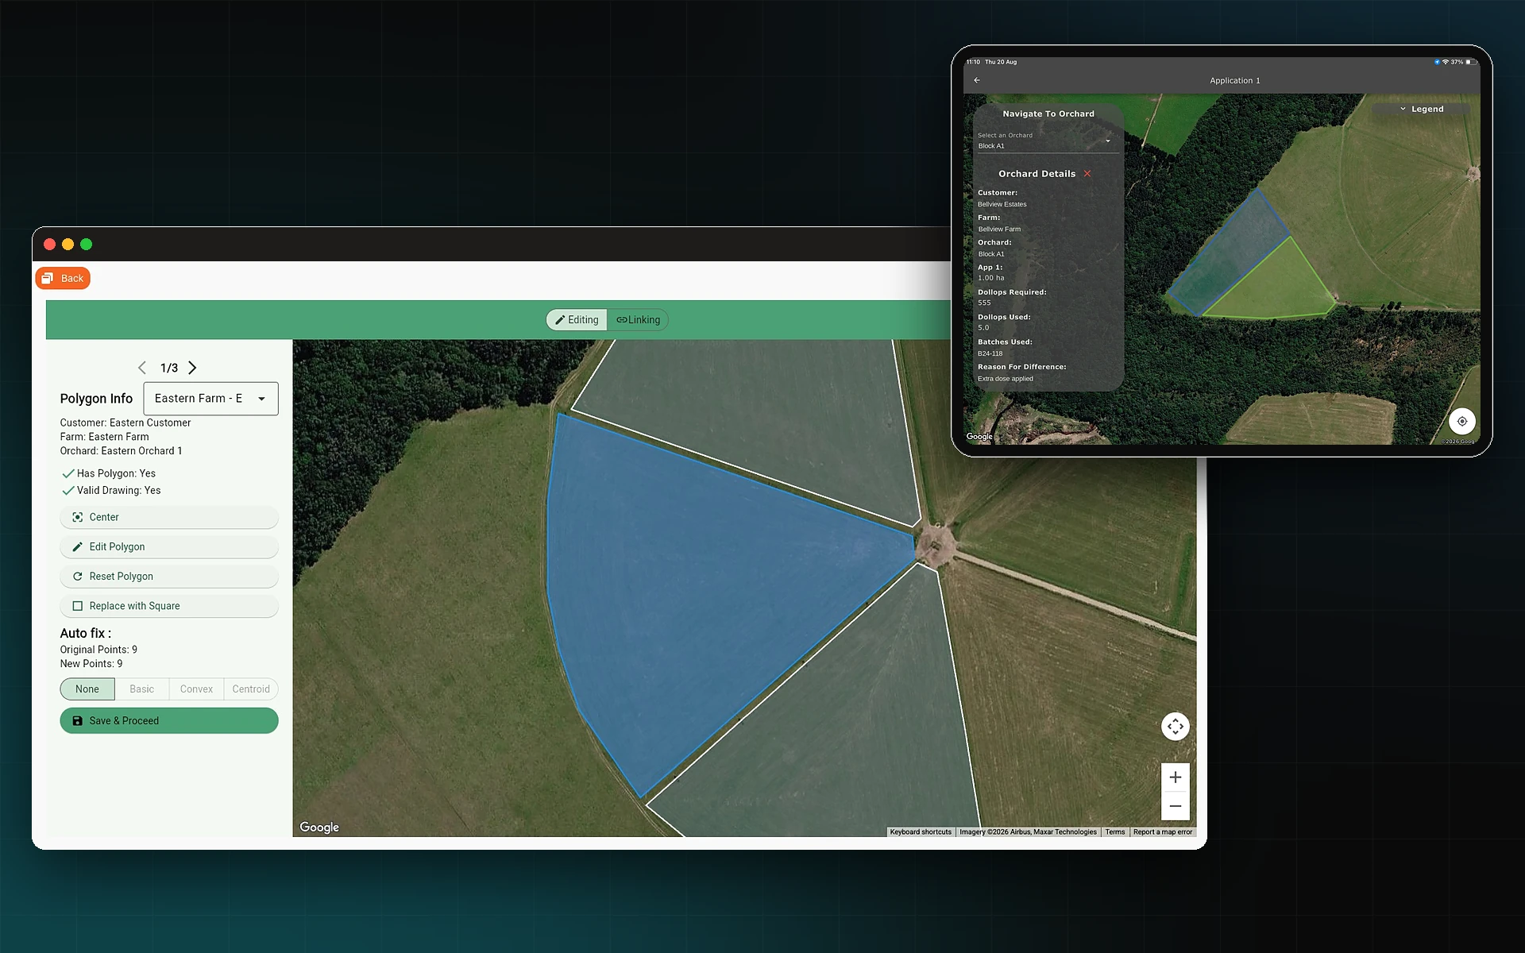Go to next polygon with right chevron
This screenshot has height=953, width=1525.
(x=192, y=368)
